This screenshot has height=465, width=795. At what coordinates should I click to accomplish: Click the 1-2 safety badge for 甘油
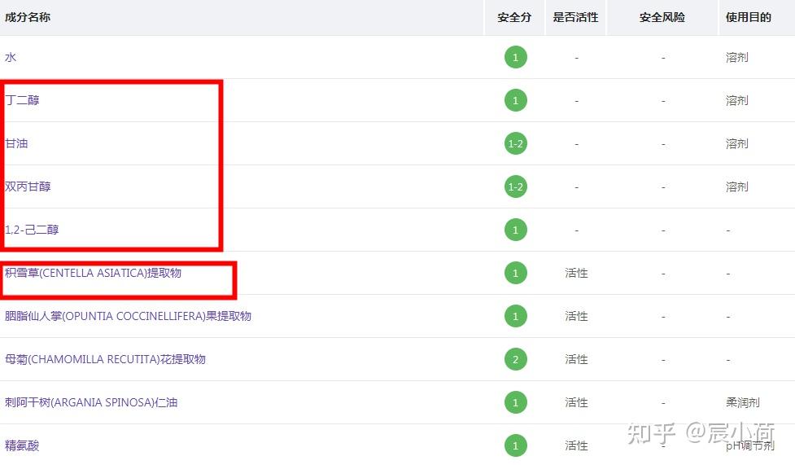point(516,143)
